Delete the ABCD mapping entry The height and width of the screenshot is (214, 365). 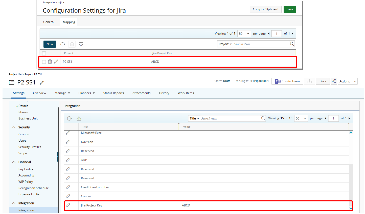pos(50,61)
